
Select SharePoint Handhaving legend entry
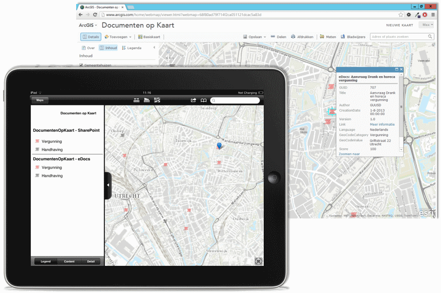point(49,150)
